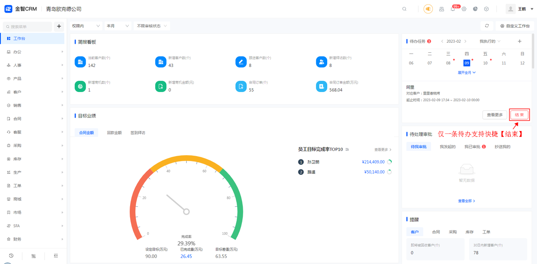Screen dimensions: 537x264
Task: Click 查看全部 under 待处理审批
Action: [x=467, y=201]
